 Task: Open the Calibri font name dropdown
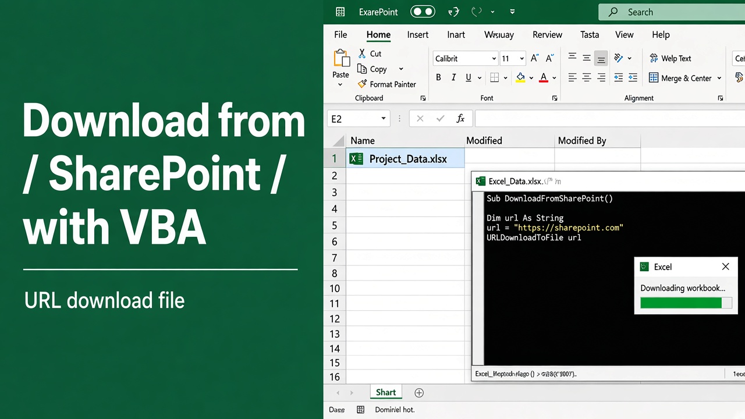[x=494, y=59]
